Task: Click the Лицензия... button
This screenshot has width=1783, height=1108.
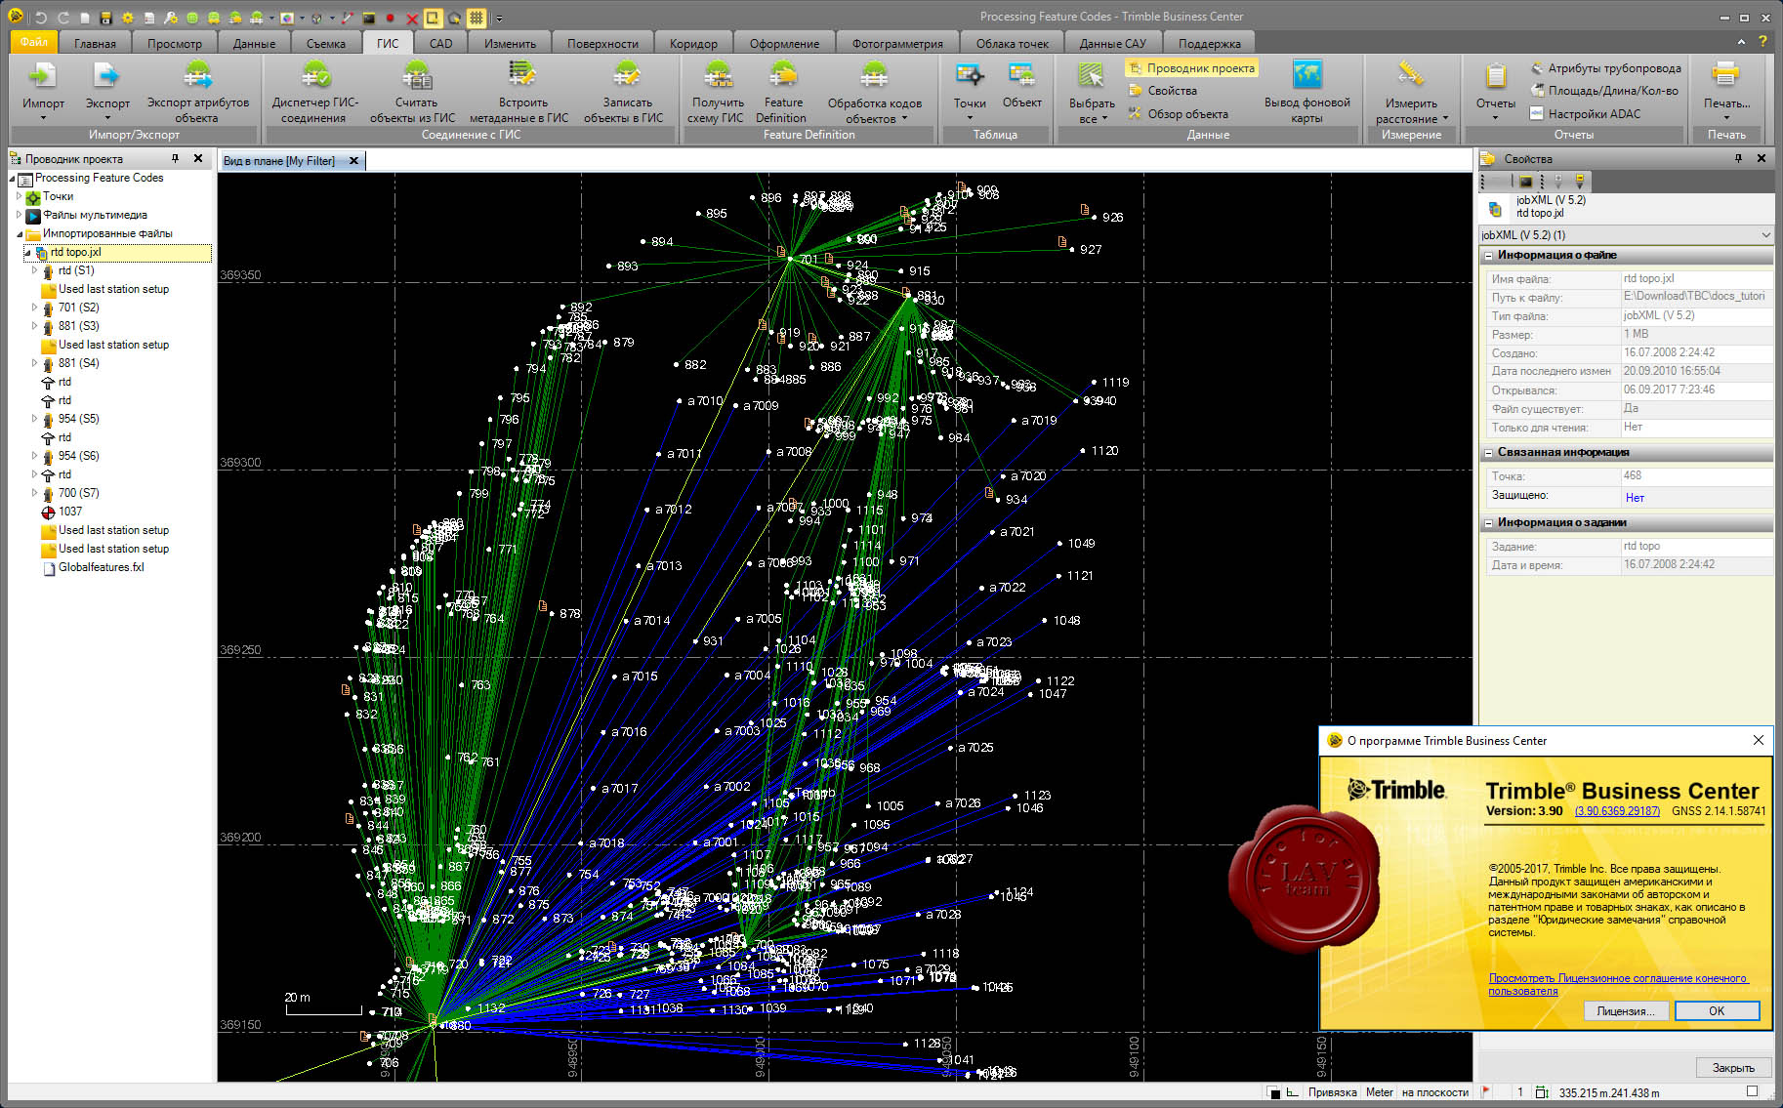Action: (x=1626, y=1011)
